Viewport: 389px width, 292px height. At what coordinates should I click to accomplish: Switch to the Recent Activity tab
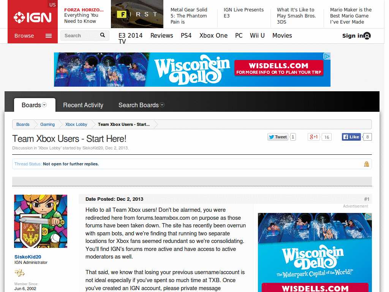click(83, 105)
